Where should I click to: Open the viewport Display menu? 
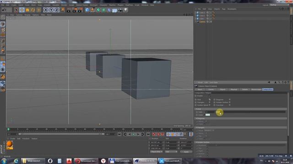point(27,15)
